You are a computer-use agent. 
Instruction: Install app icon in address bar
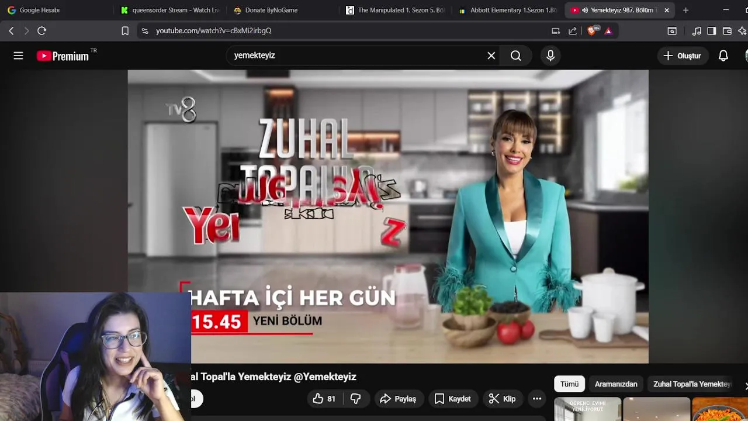[x=555, y=31]
